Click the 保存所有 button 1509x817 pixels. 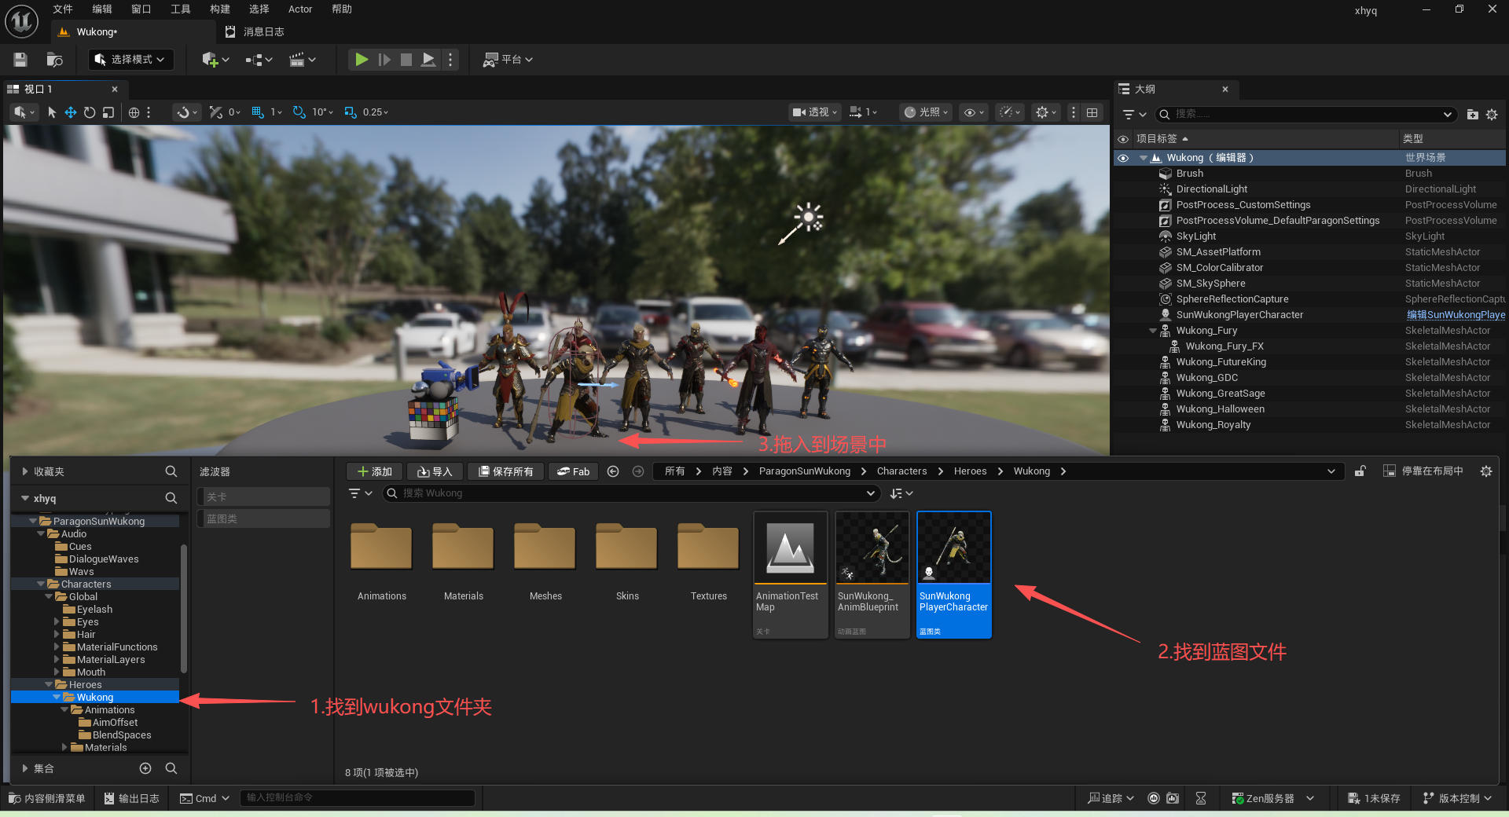click(505, 471)
